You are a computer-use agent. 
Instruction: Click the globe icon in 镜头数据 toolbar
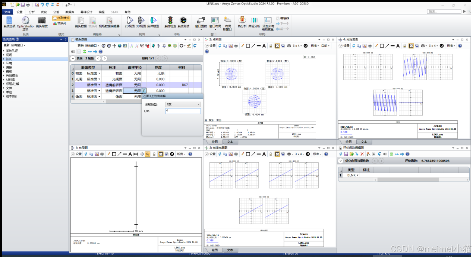point(120,46)
